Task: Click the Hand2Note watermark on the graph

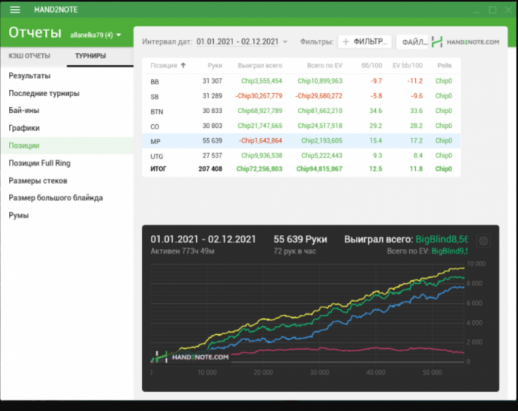Action: (192, 356)
